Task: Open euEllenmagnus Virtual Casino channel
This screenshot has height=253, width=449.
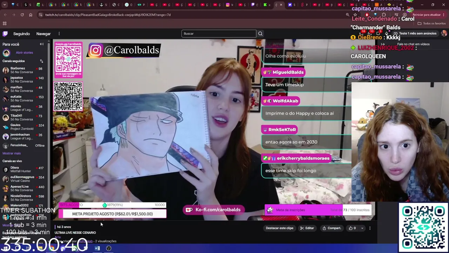Action: tap(23, 179)
